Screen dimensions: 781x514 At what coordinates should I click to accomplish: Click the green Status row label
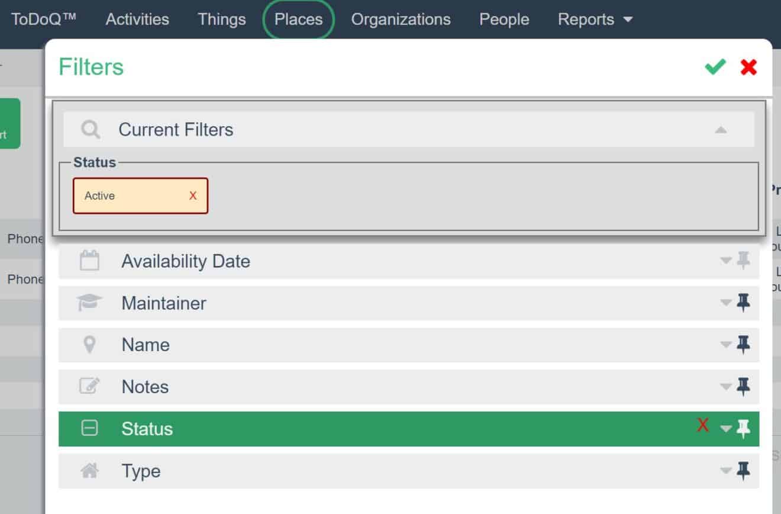point(147,429)
